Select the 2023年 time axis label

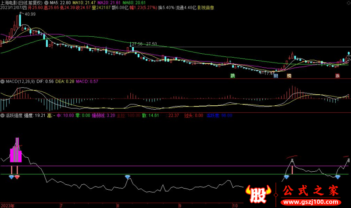[x=8, y=205]
